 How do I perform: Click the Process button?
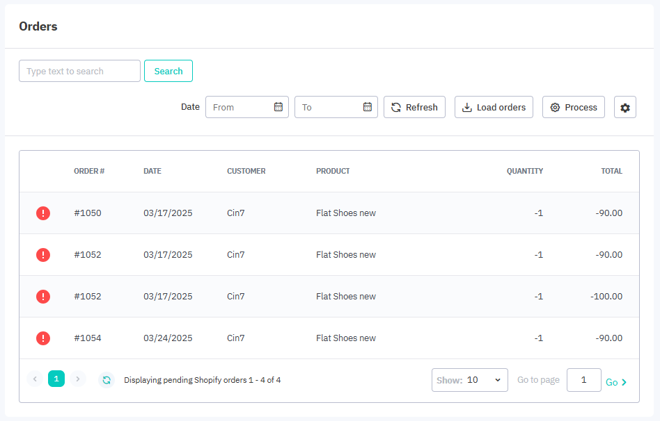pyautogui.click(x=573, y=107)
